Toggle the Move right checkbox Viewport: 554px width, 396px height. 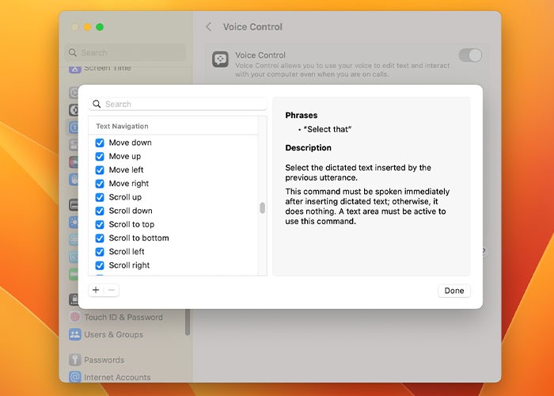[100, 184]
